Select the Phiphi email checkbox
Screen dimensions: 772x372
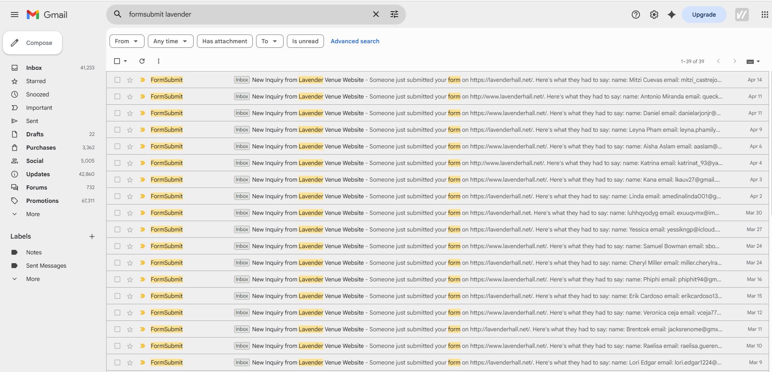(x=117, y=279)
